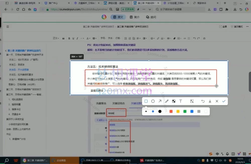Select the rectangle annotation tool
Screen dimensions: 251x164
click(146, 101)
